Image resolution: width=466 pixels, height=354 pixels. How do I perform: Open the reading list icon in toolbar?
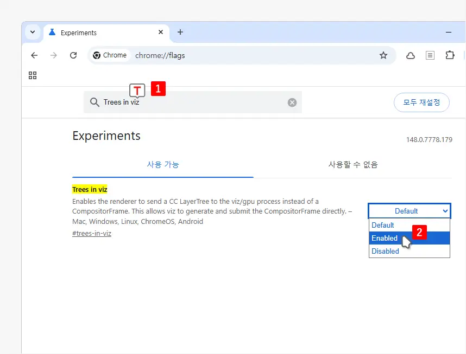click(430, 55)
